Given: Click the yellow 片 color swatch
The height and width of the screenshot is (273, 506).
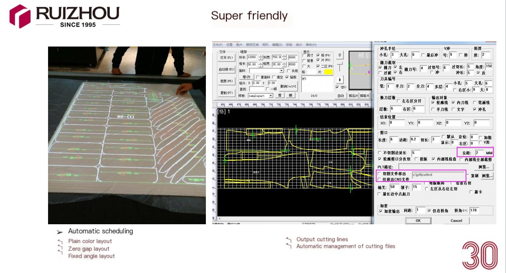Looking at the screenshot, I should click(x=328, y=72).
